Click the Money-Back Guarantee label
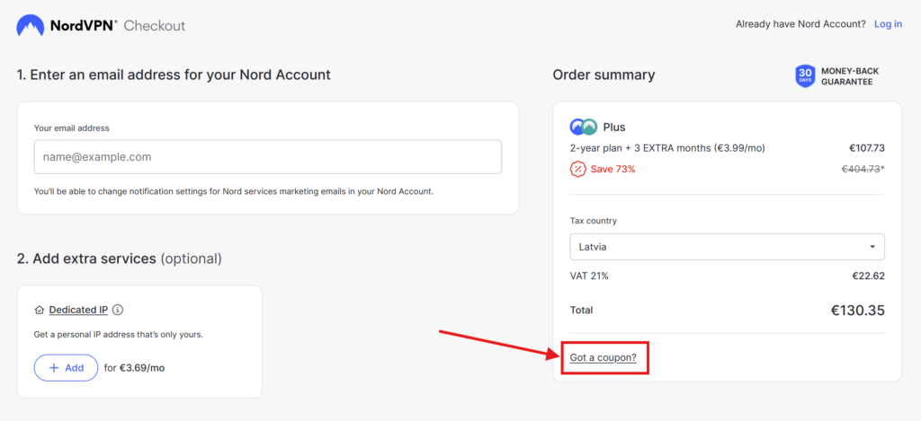The height and width of the screenshot is (421, 921). click(x=850, y=76)
